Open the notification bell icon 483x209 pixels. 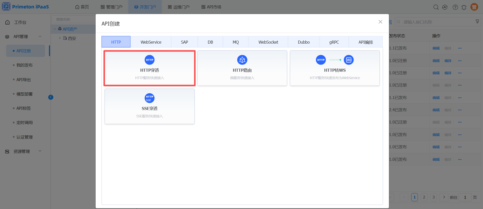464,7
